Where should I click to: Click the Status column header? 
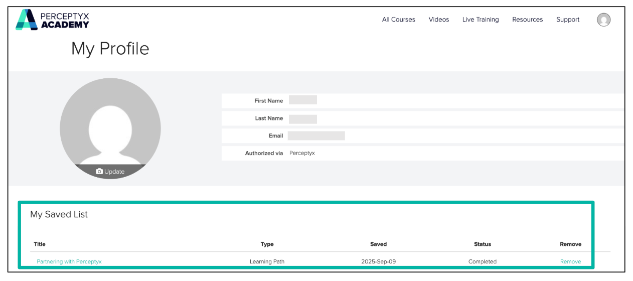pyautogui.click(x=483, y=244)
